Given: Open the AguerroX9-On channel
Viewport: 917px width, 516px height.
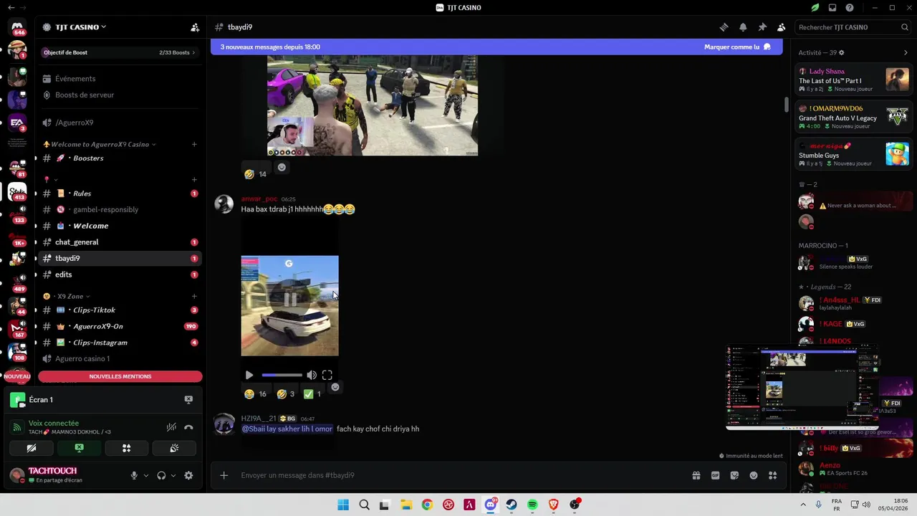Looking at the screenshot, I should (x=120, y=326).
